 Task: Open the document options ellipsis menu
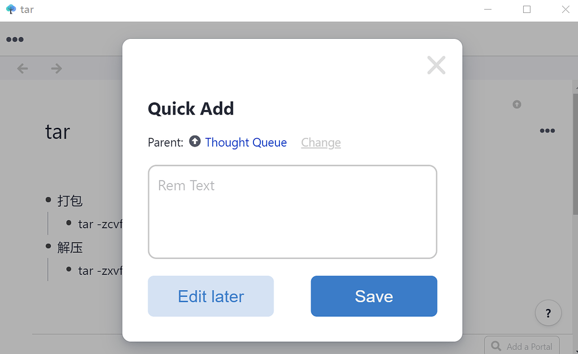pyautogui.click(x=547, y=131)
